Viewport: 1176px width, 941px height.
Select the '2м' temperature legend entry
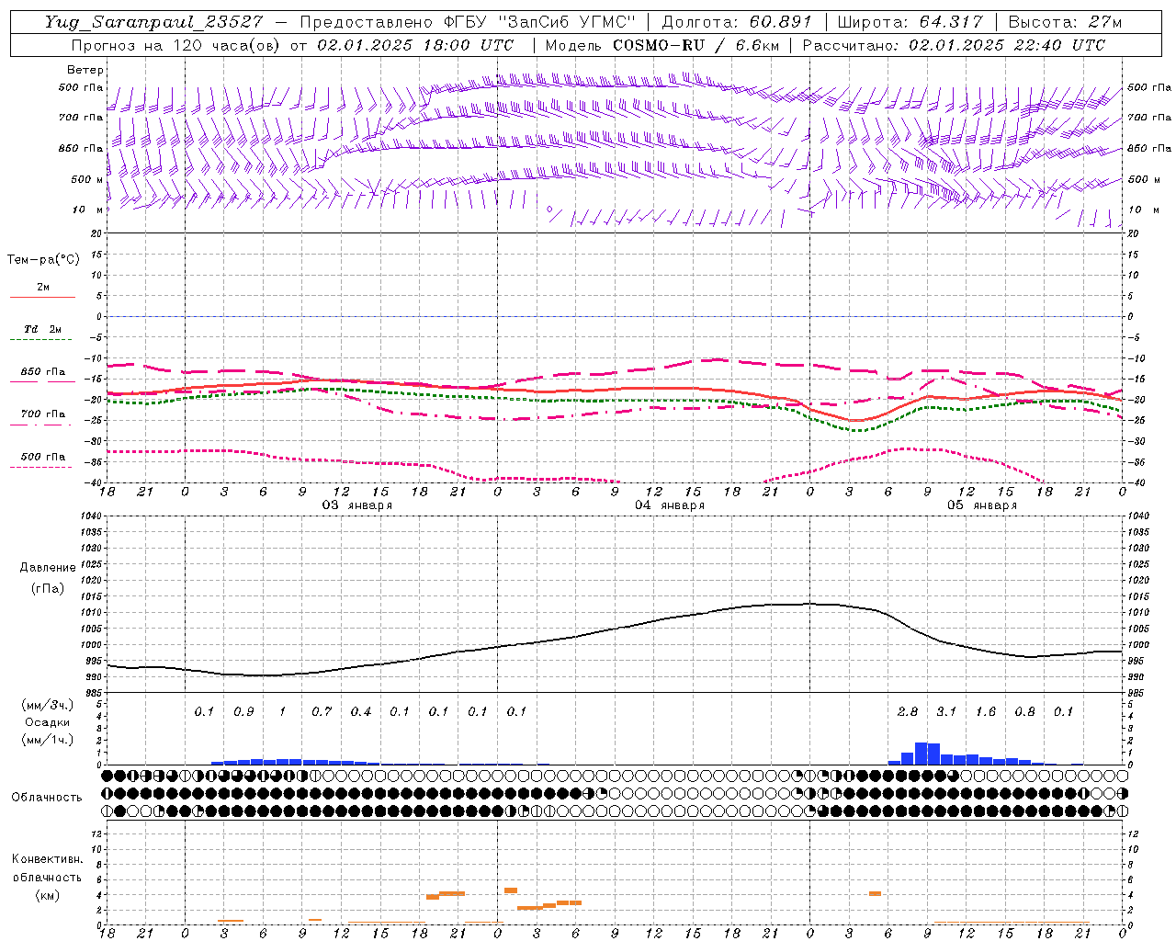tap(43, 287)
